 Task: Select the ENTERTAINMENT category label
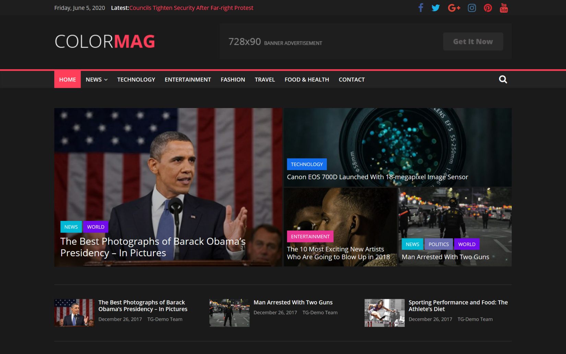click(310, 236)
